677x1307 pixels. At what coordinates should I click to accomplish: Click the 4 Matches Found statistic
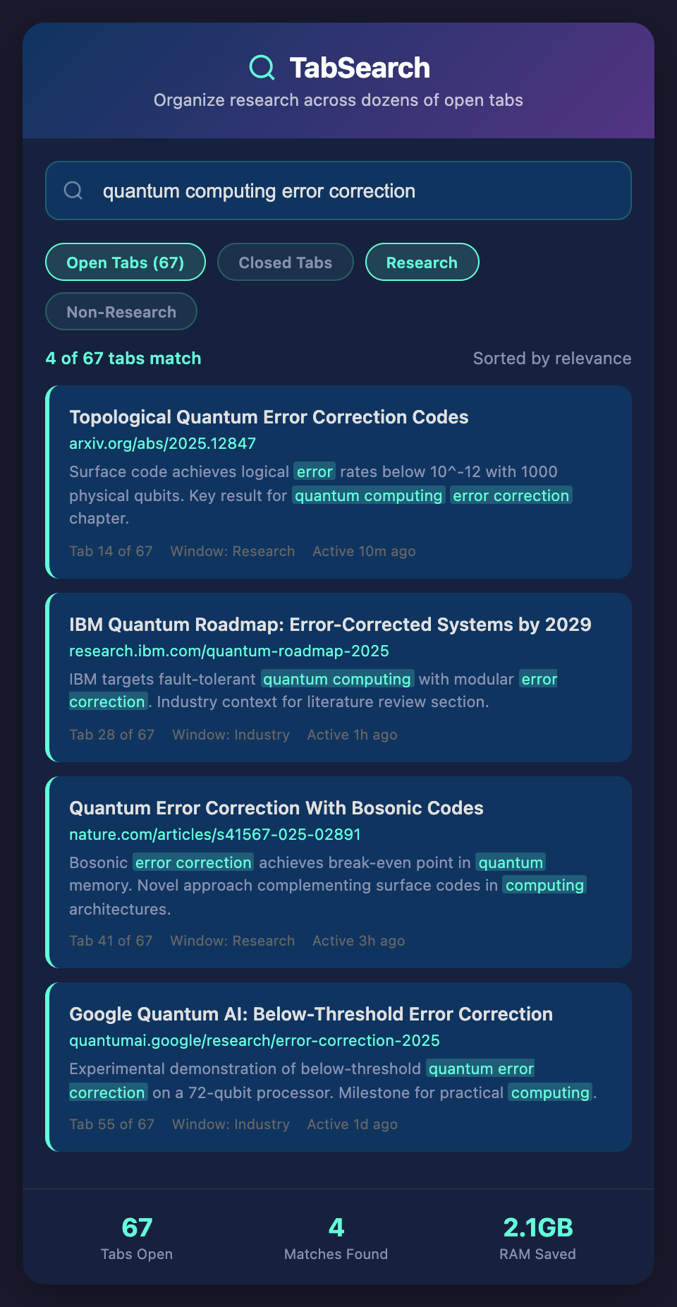[336, 1238]
